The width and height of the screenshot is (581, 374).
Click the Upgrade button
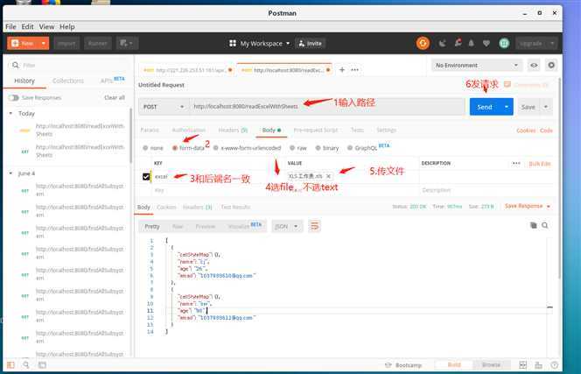531,44
